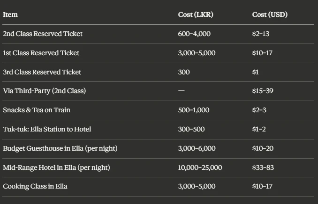Select the "$15–39" USD price

click(x=263, y=91)
